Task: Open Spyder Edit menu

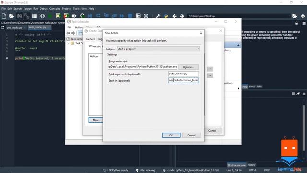Action: coord(10,9)
